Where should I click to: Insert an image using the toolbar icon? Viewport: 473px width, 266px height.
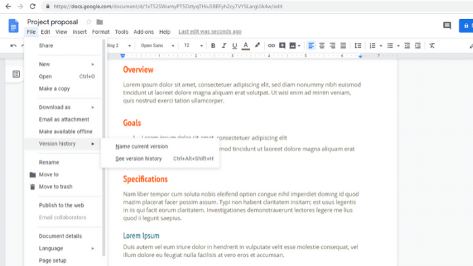coord(293,46)
